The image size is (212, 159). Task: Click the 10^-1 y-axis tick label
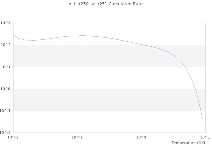click(5, 111)
